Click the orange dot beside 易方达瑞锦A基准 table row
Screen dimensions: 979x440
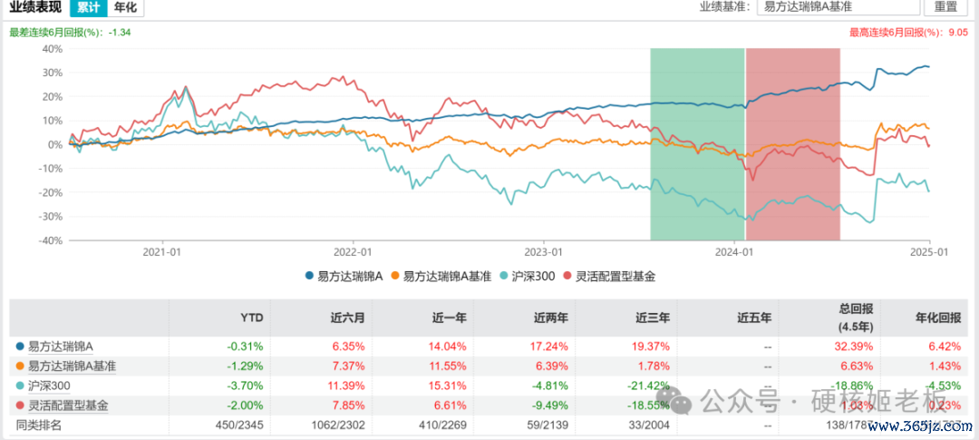point(20,366)
